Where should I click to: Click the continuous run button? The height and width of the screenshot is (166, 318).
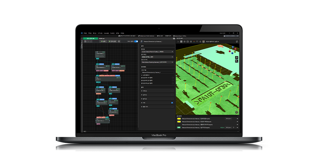(112, 41)
